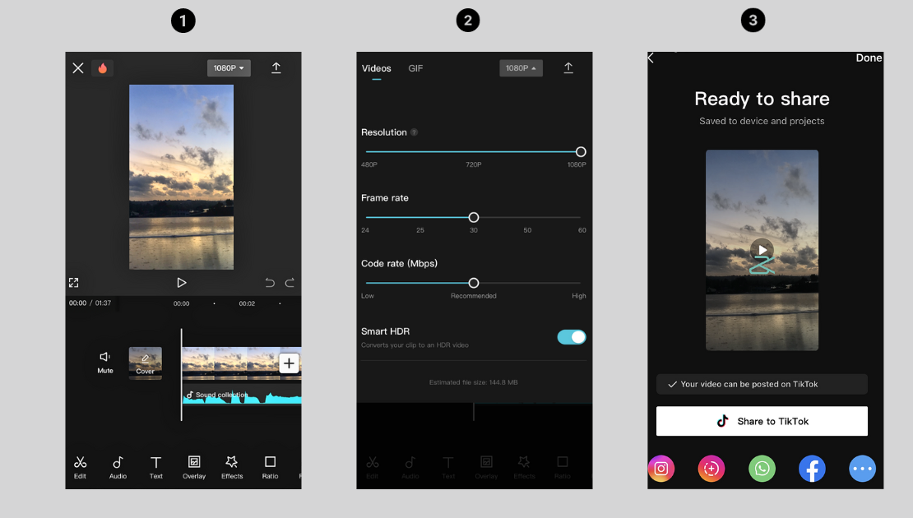Click the Resolution help question mark

click(x=414, y=132)
